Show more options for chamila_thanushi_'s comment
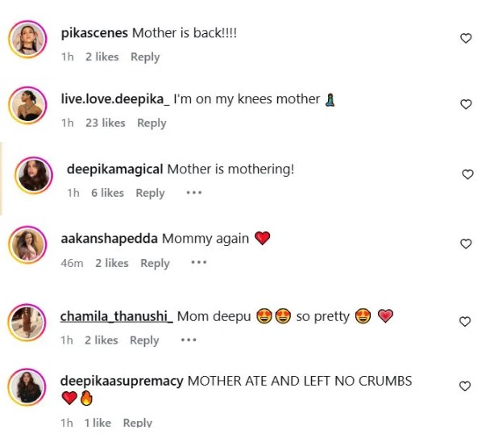Screen dimensions: 494x434 189,340
